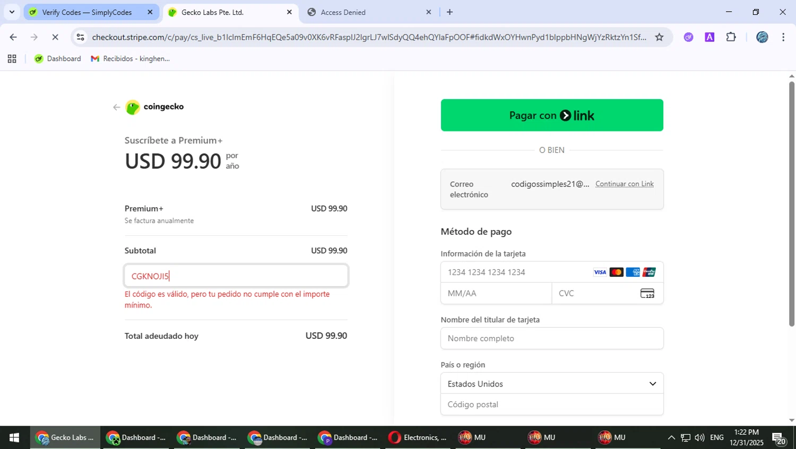
Task: Click the CVC input field
Action: pyautogui.click(x=608, y=293)
